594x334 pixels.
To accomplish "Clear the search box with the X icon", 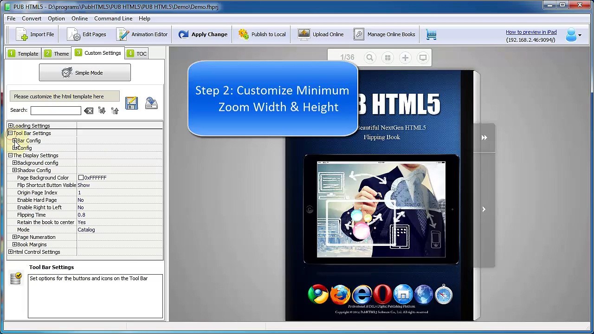I will (x=89, y=111).
